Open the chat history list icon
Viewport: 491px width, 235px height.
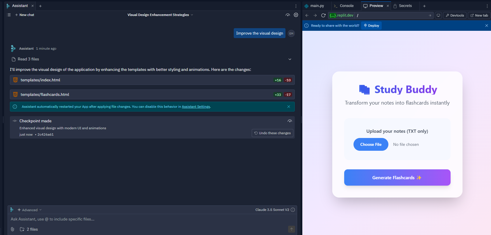9,15
